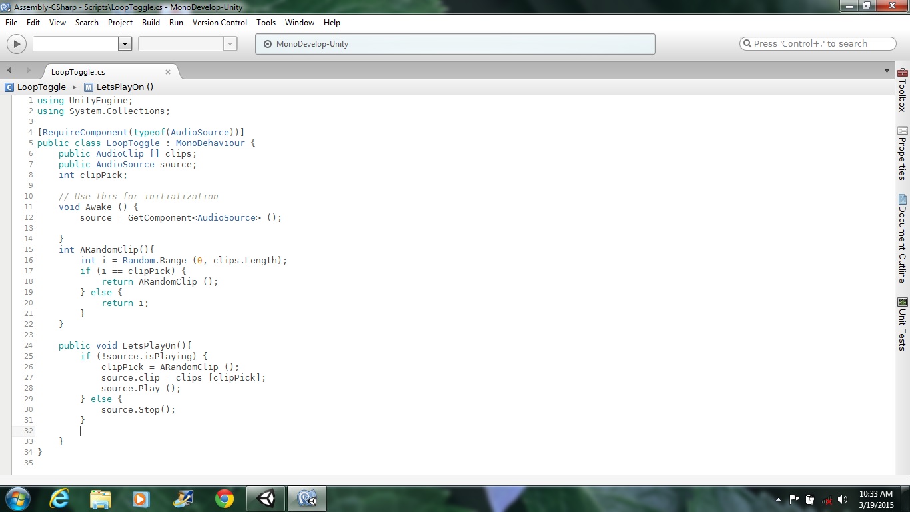Image resolution: width=910 pixels, height=512 pixels.
Task: Open the Windows Start menu orb
Action: 17,499
